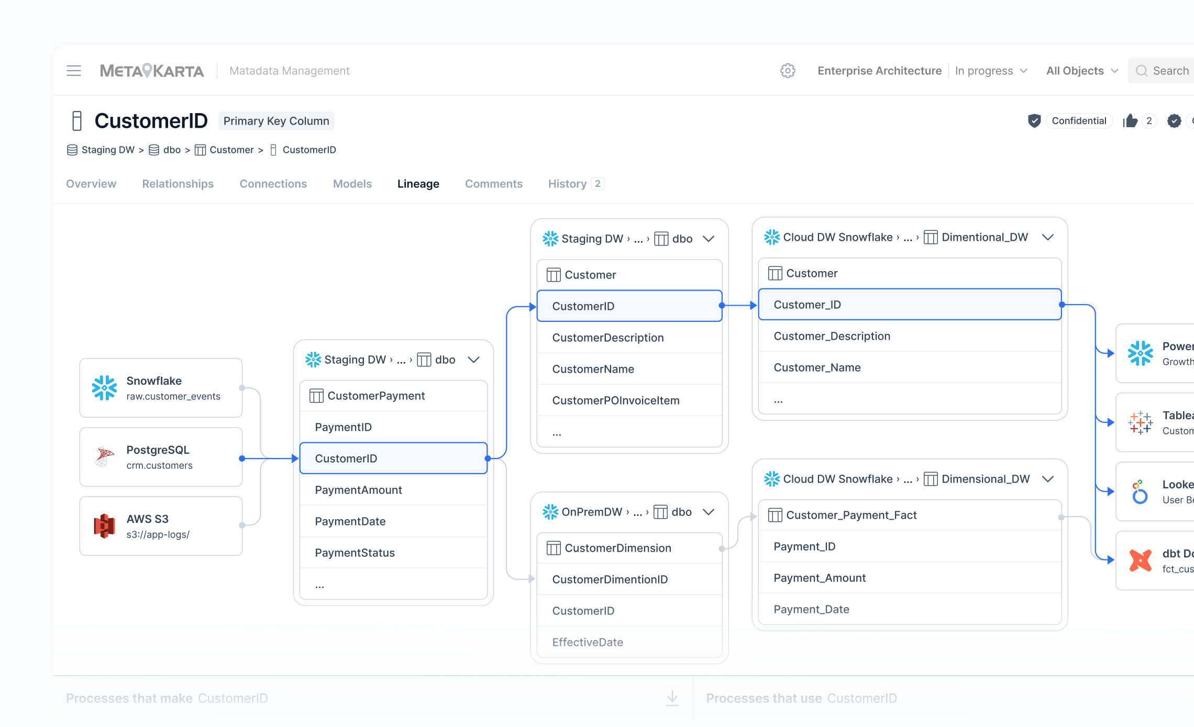Open the Models tab
This screenshot has width=1194, height=727.
(352, 184)
